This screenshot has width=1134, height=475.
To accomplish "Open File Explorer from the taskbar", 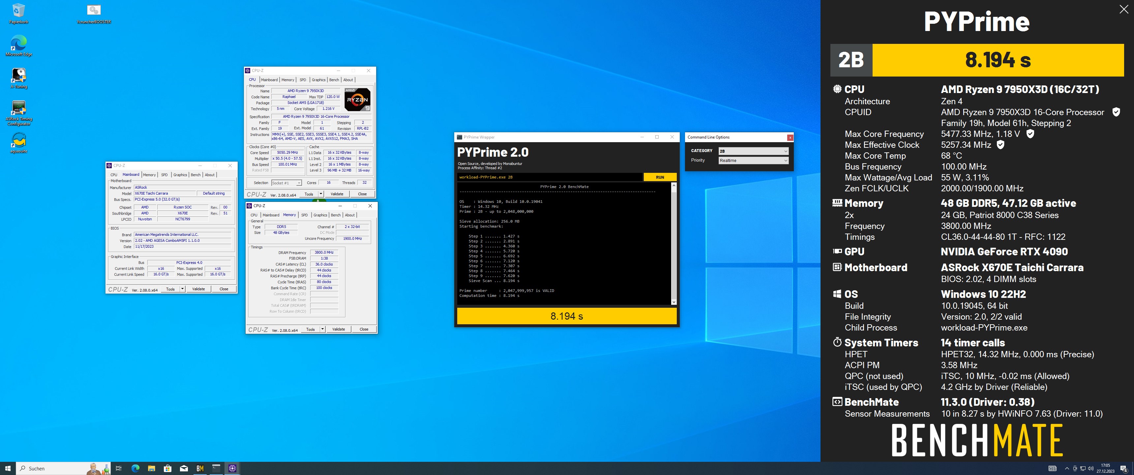I will tap(151, 468).
